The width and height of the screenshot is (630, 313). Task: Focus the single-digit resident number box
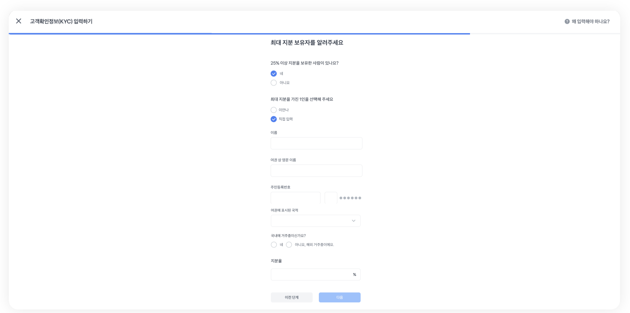click(x=331, y=198)
